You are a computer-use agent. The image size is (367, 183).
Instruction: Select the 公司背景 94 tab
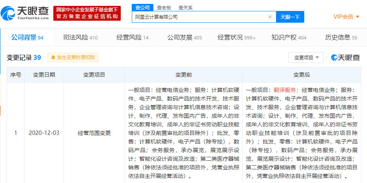[27, 38]
